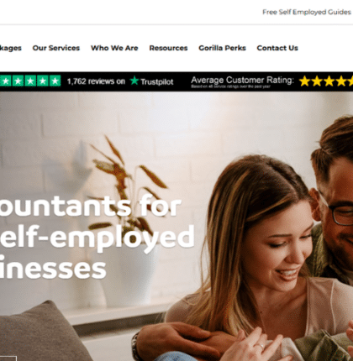
Task: Click the first yellow rating star
Action: [304, 81]
